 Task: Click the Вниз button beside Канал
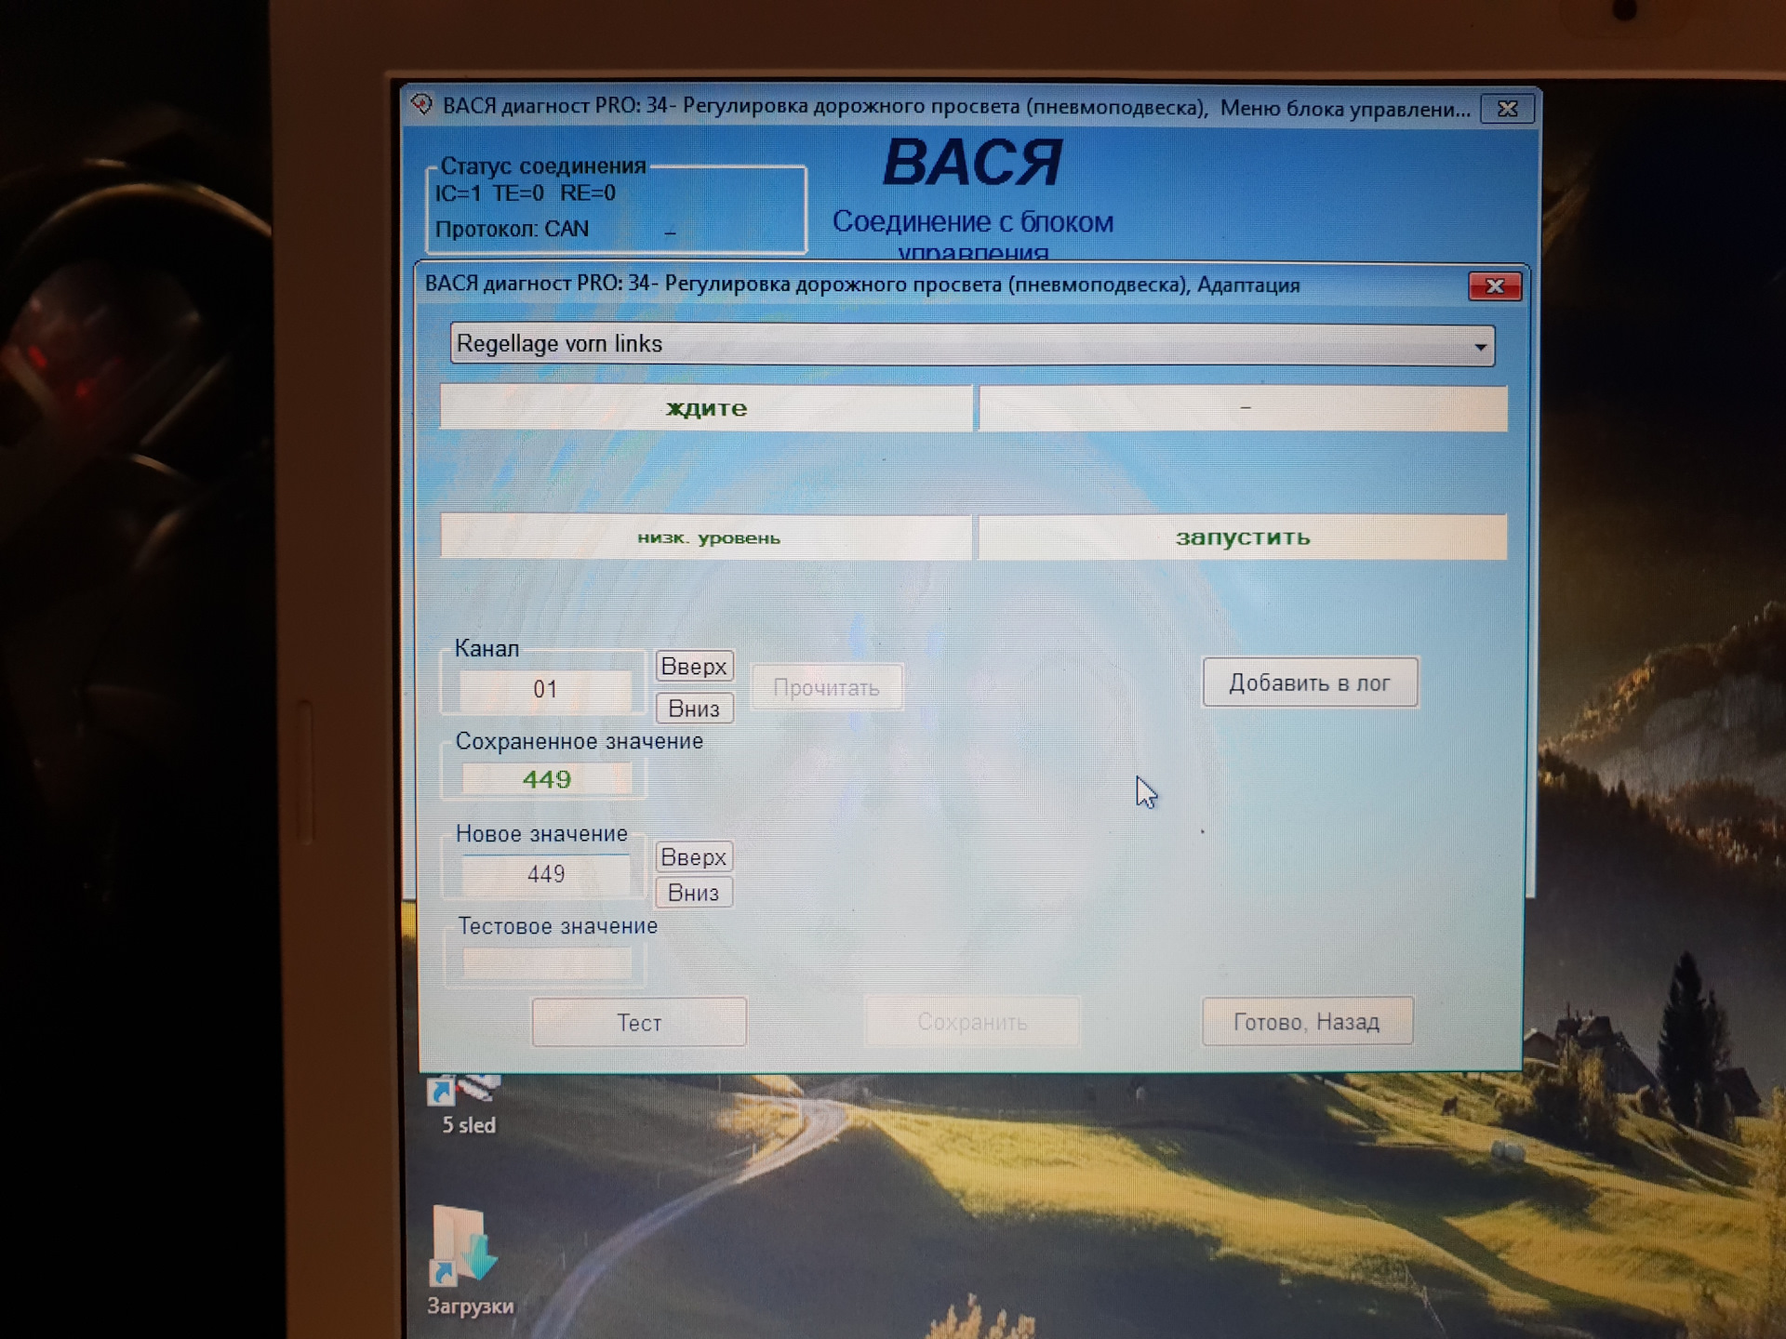694,709
